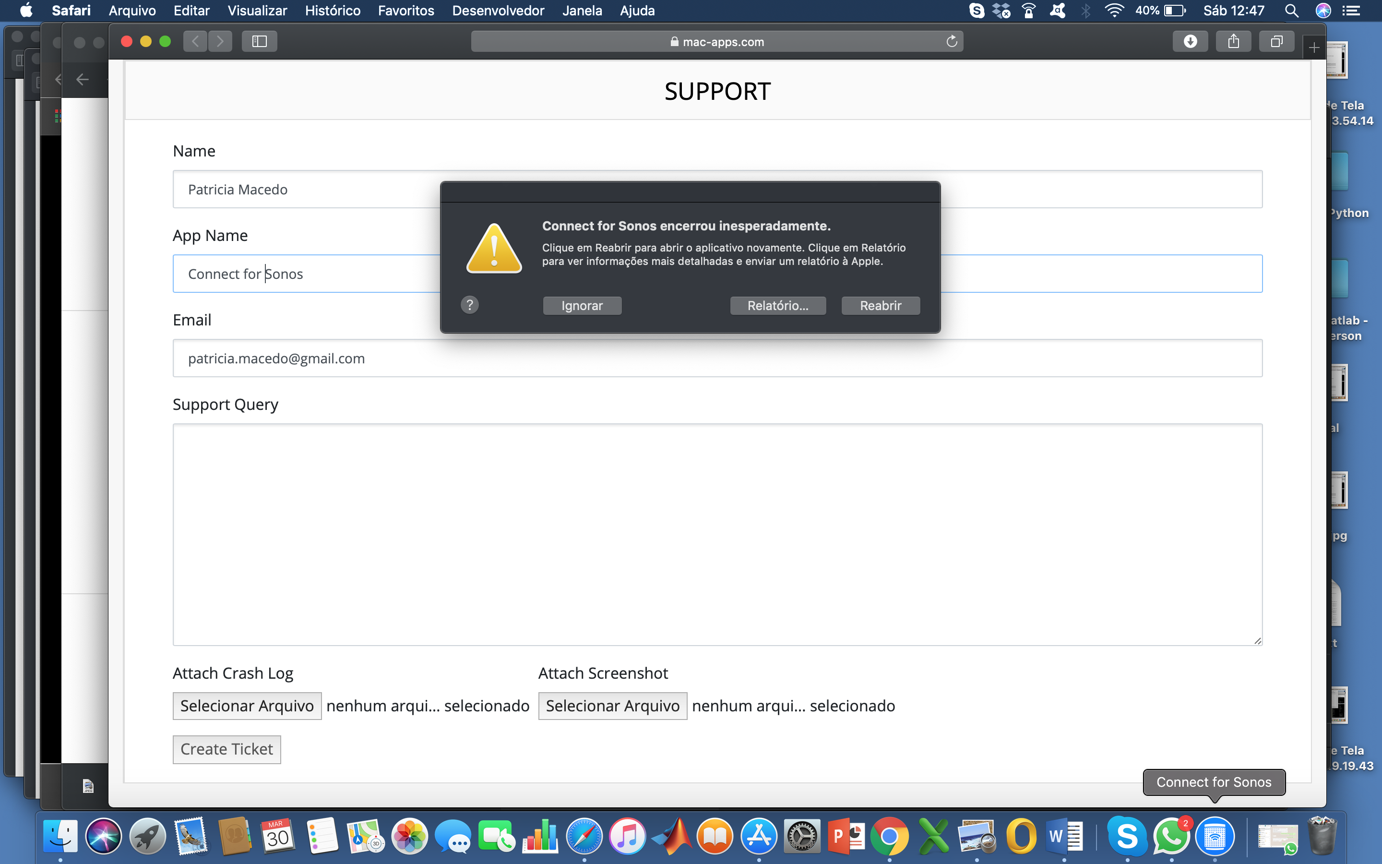1382x864 pixels.
Task: Click inside the Support Query text area
Action: pyautogui.click(x=717, y=534)
